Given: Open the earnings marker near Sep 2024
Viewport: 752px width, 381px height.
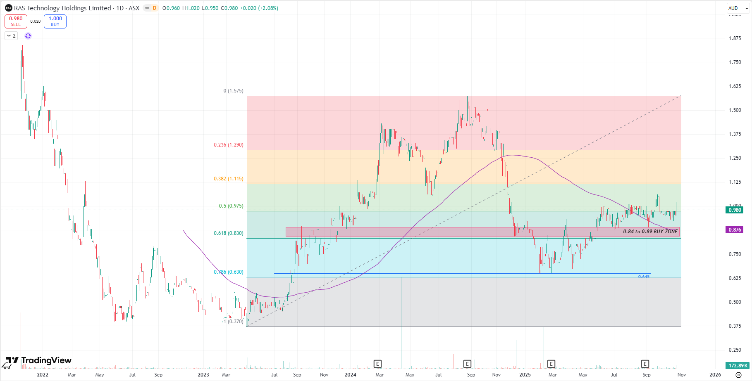Looking at the screenshot, I should [x=467, y=364].
